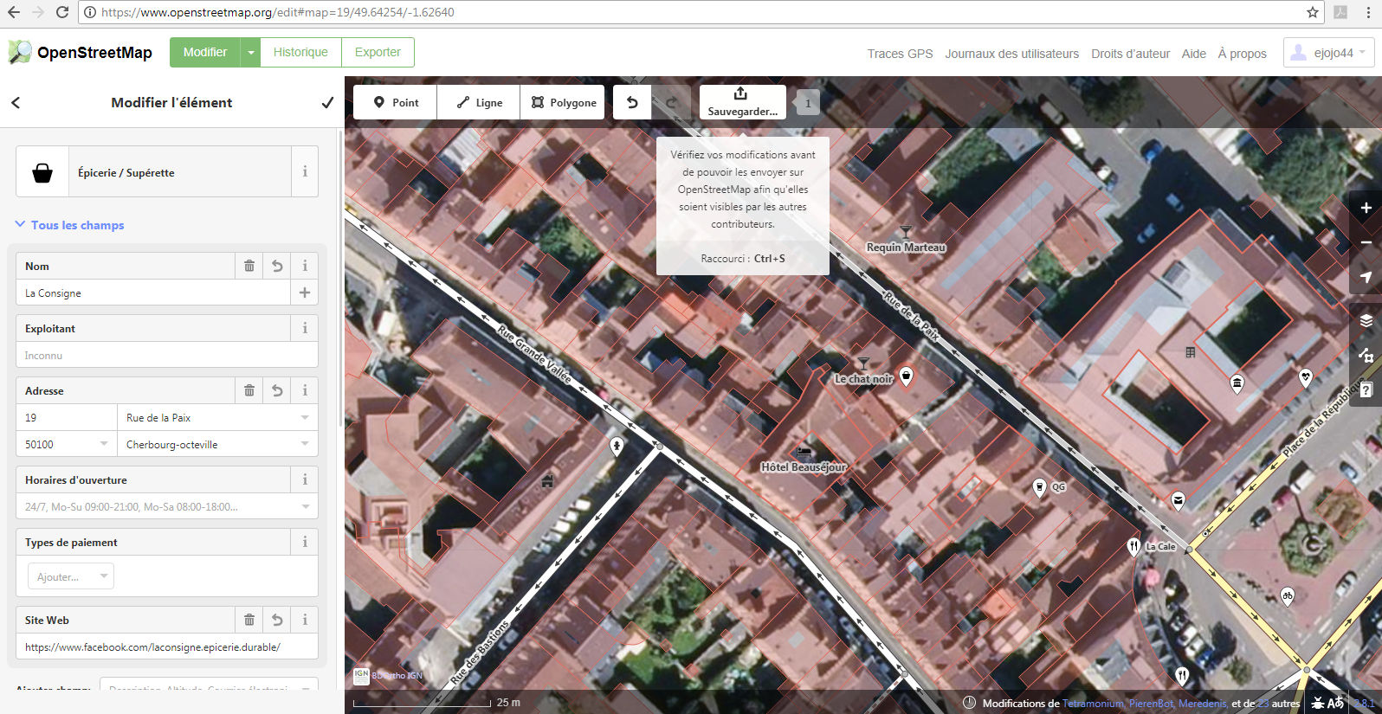Click the Exploitant input field

point(167,355)
